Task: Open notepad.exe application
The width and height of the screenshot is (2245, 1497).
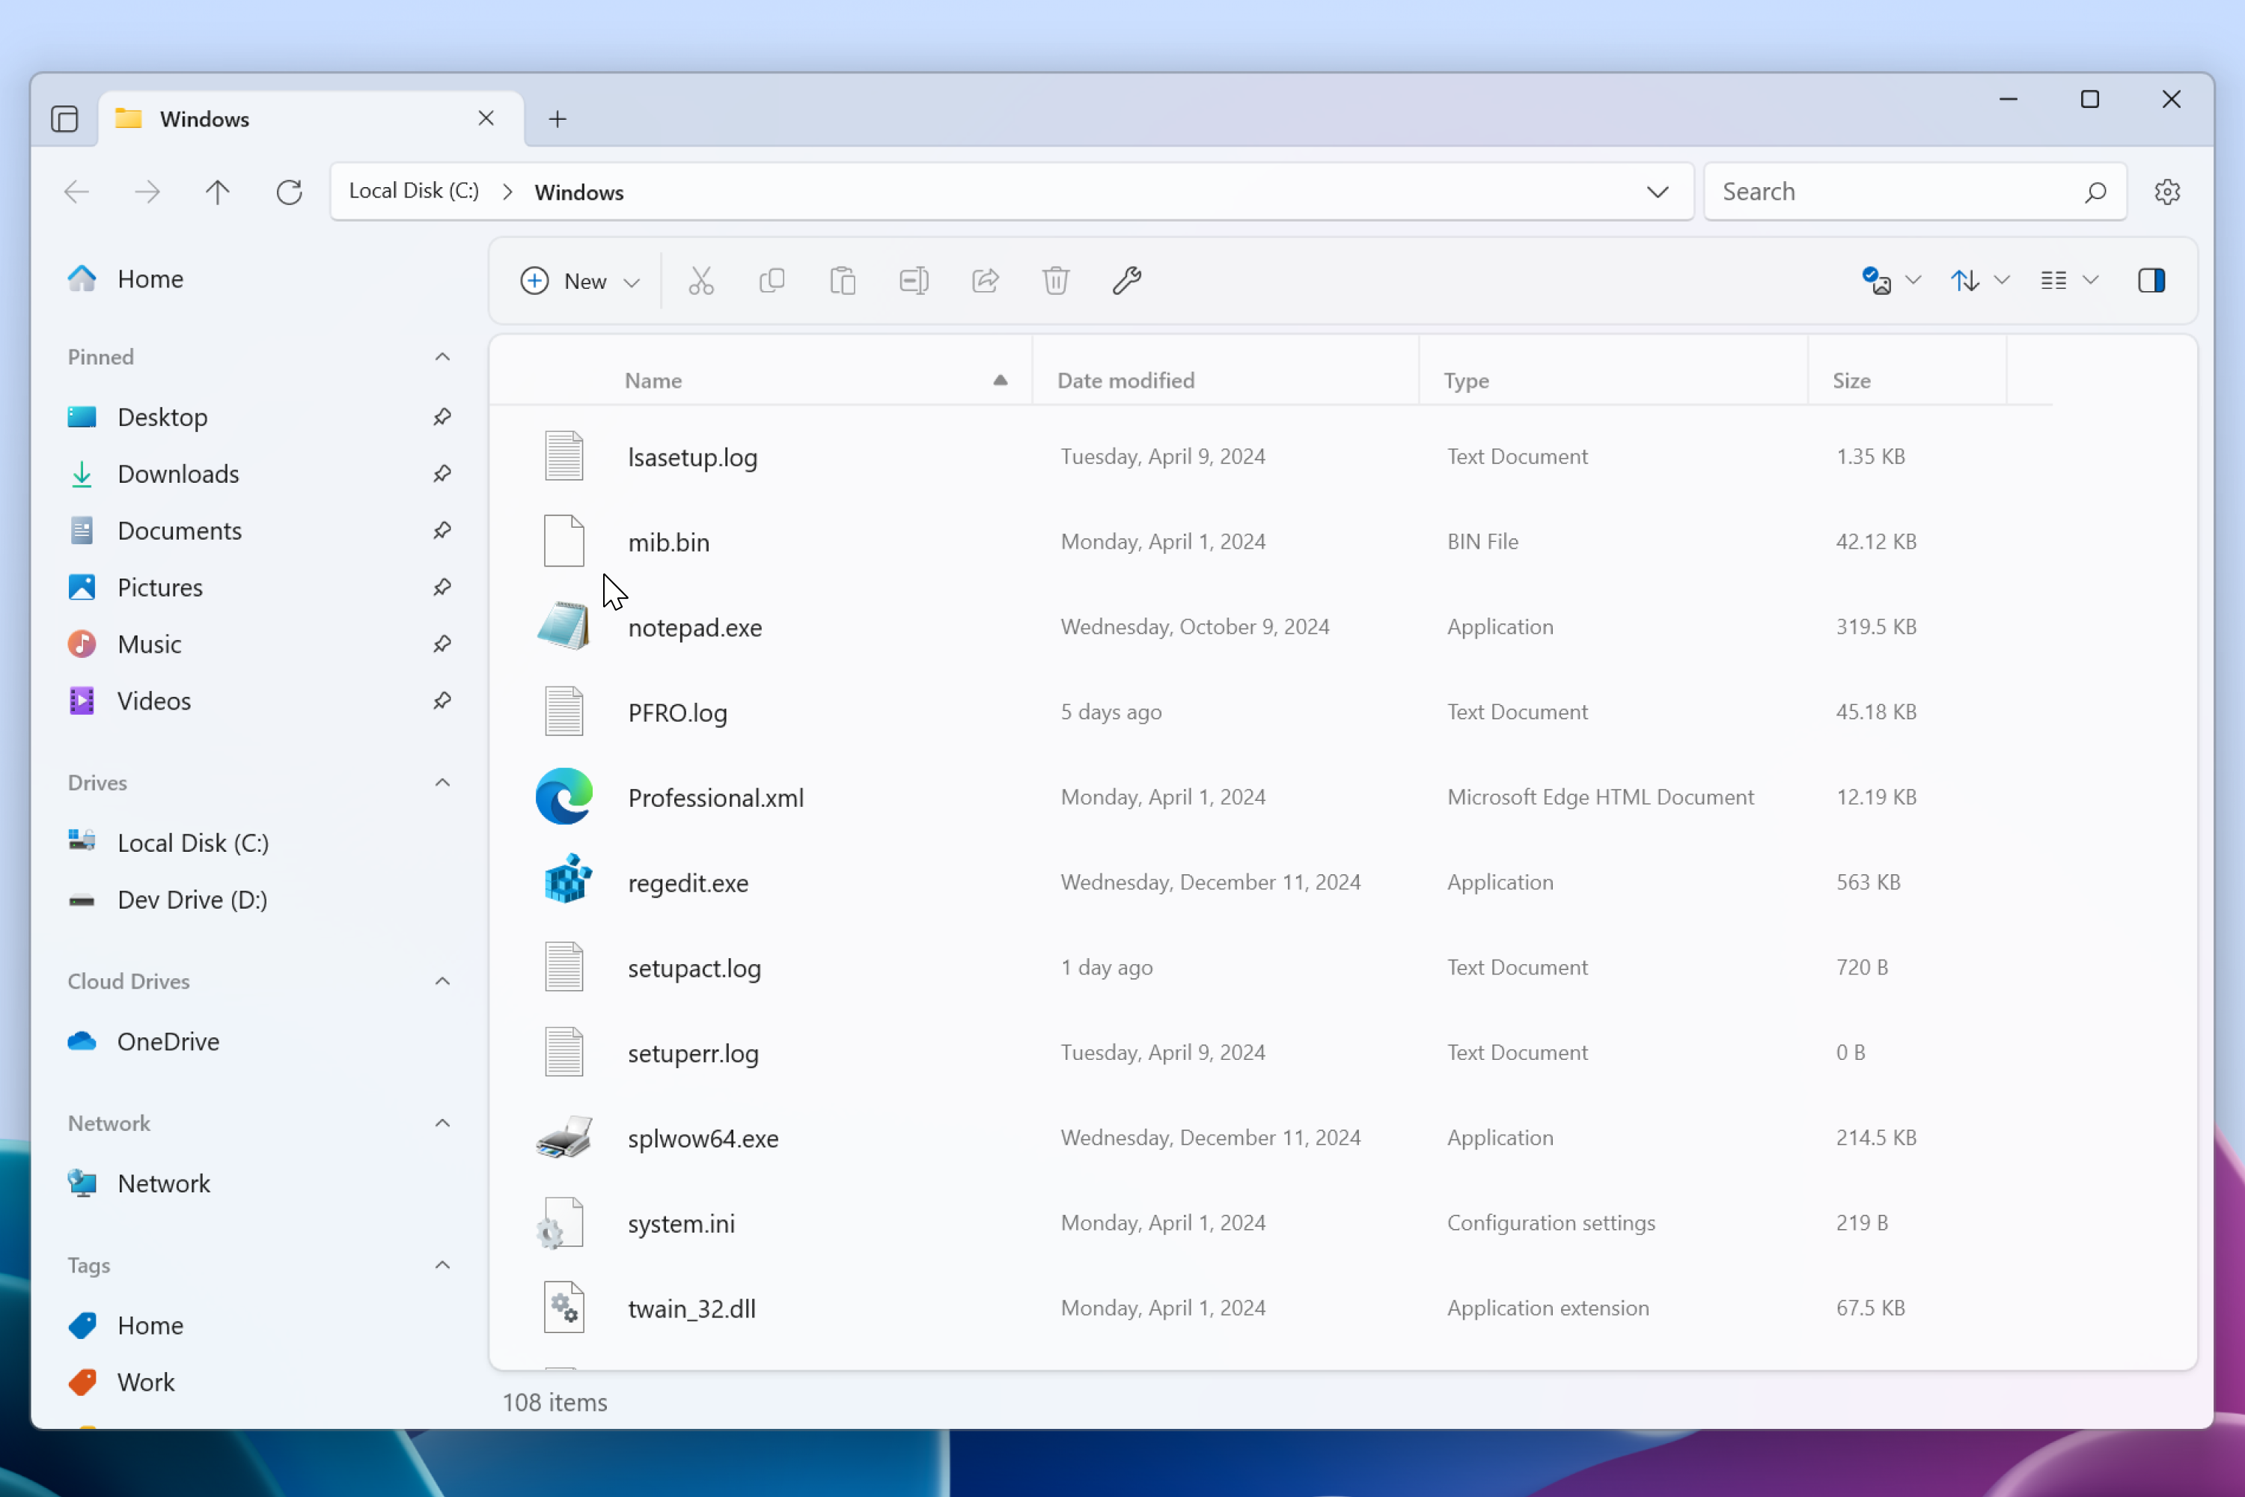Action: [695, 625]
